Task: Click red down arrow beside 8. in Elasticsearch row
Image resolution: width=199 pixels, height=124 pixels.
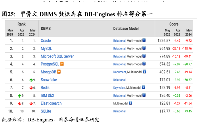Action: [20, 104]
